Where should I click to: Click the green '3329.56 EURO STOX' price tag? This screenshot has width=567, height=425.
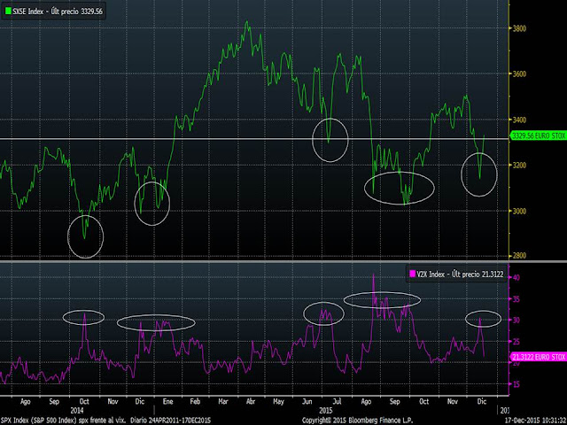(539, 135)
